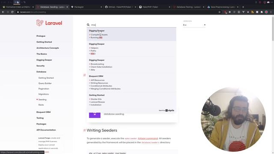Open the version 8.x dropdown
Screen dimensions: 274x154
194,25
